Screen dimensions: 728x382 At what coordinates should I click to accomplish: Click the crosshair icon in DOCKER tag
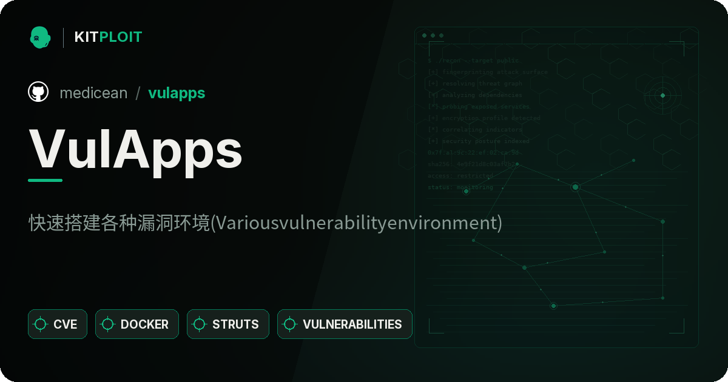coord(108,324)
